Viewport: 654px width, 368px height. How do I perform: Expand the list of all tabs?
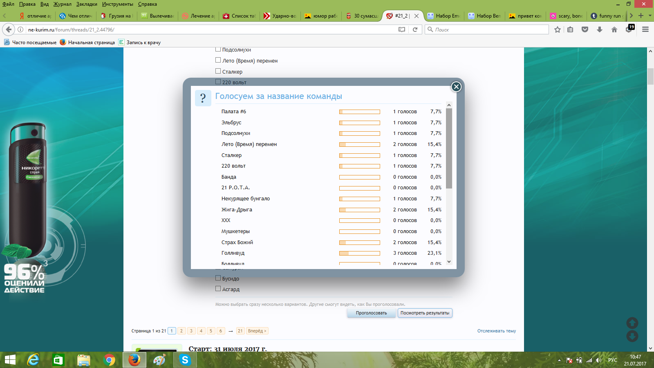(x=650, y=16)
